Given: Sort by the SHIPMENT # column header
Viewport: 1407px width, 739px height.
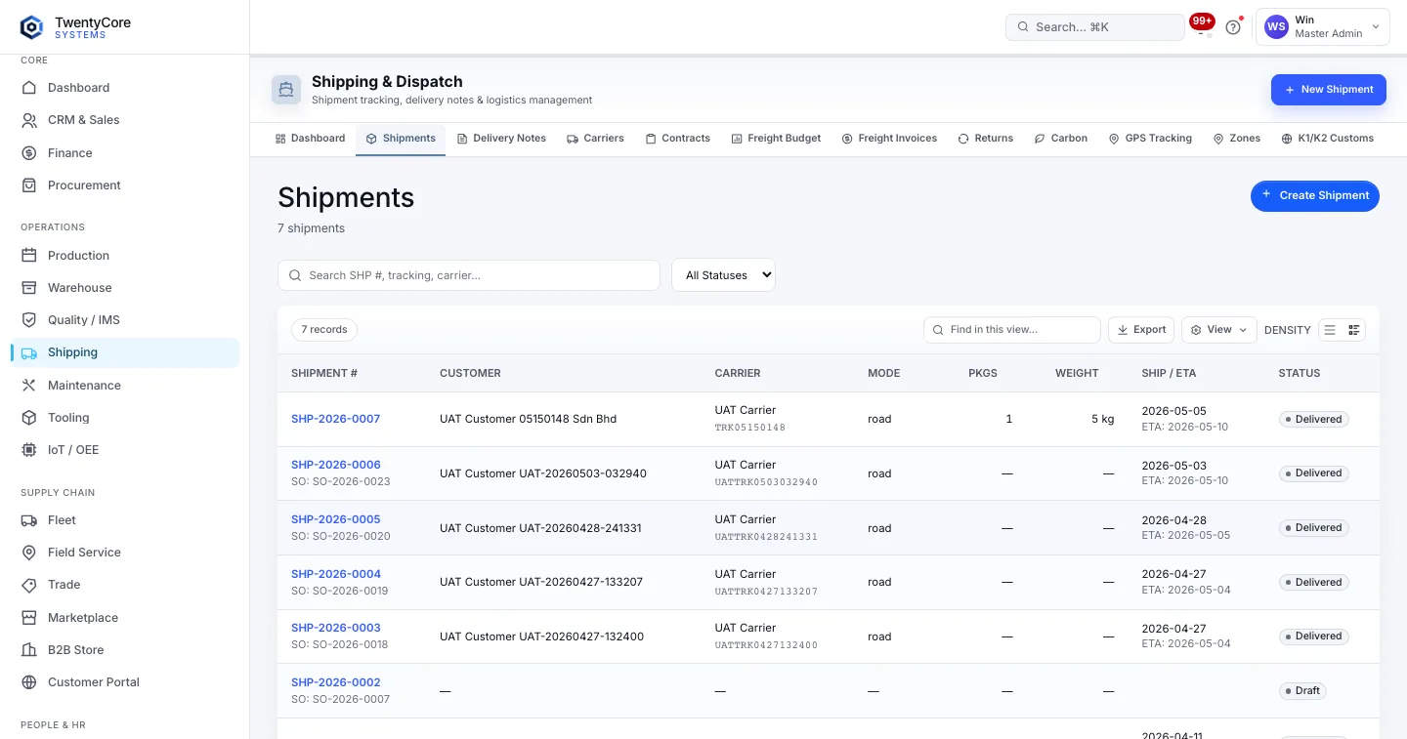Looking at the screenshot, I should [324, 373].
